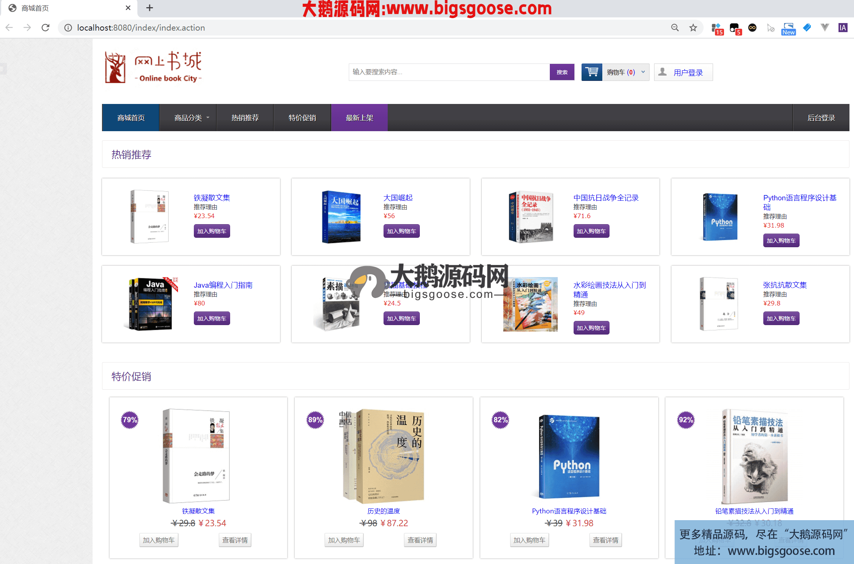Click the Python book cover in 特价促销
This screenshot has height=564, width=854.
[569, 457]
